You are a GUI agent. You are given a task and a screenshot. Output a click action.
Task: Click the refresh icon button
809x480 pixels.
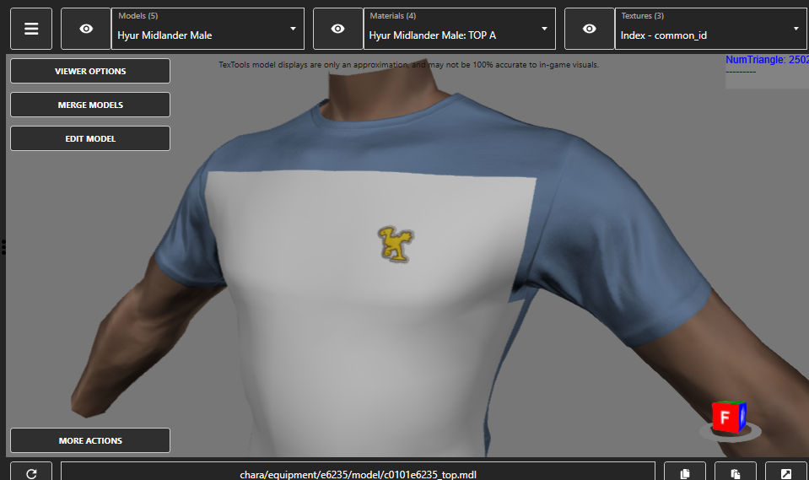[31, 472]
